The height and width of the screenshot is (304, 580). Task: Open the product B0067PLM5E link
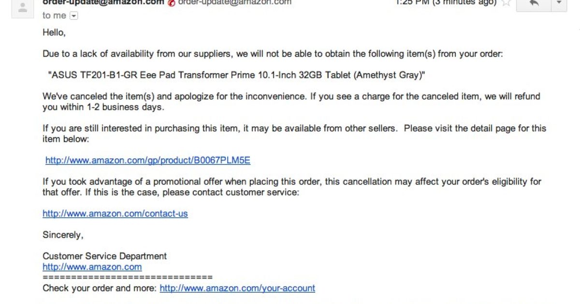coord(148,160)
